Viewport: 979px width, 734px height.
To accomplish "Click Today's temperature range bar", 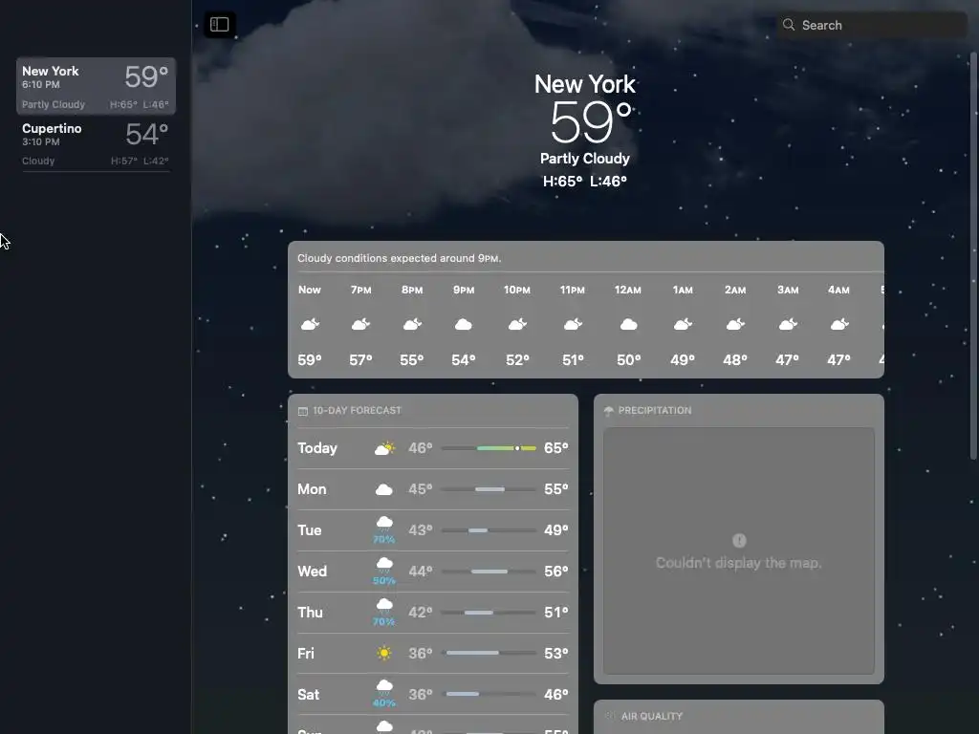I will point(489,448).
